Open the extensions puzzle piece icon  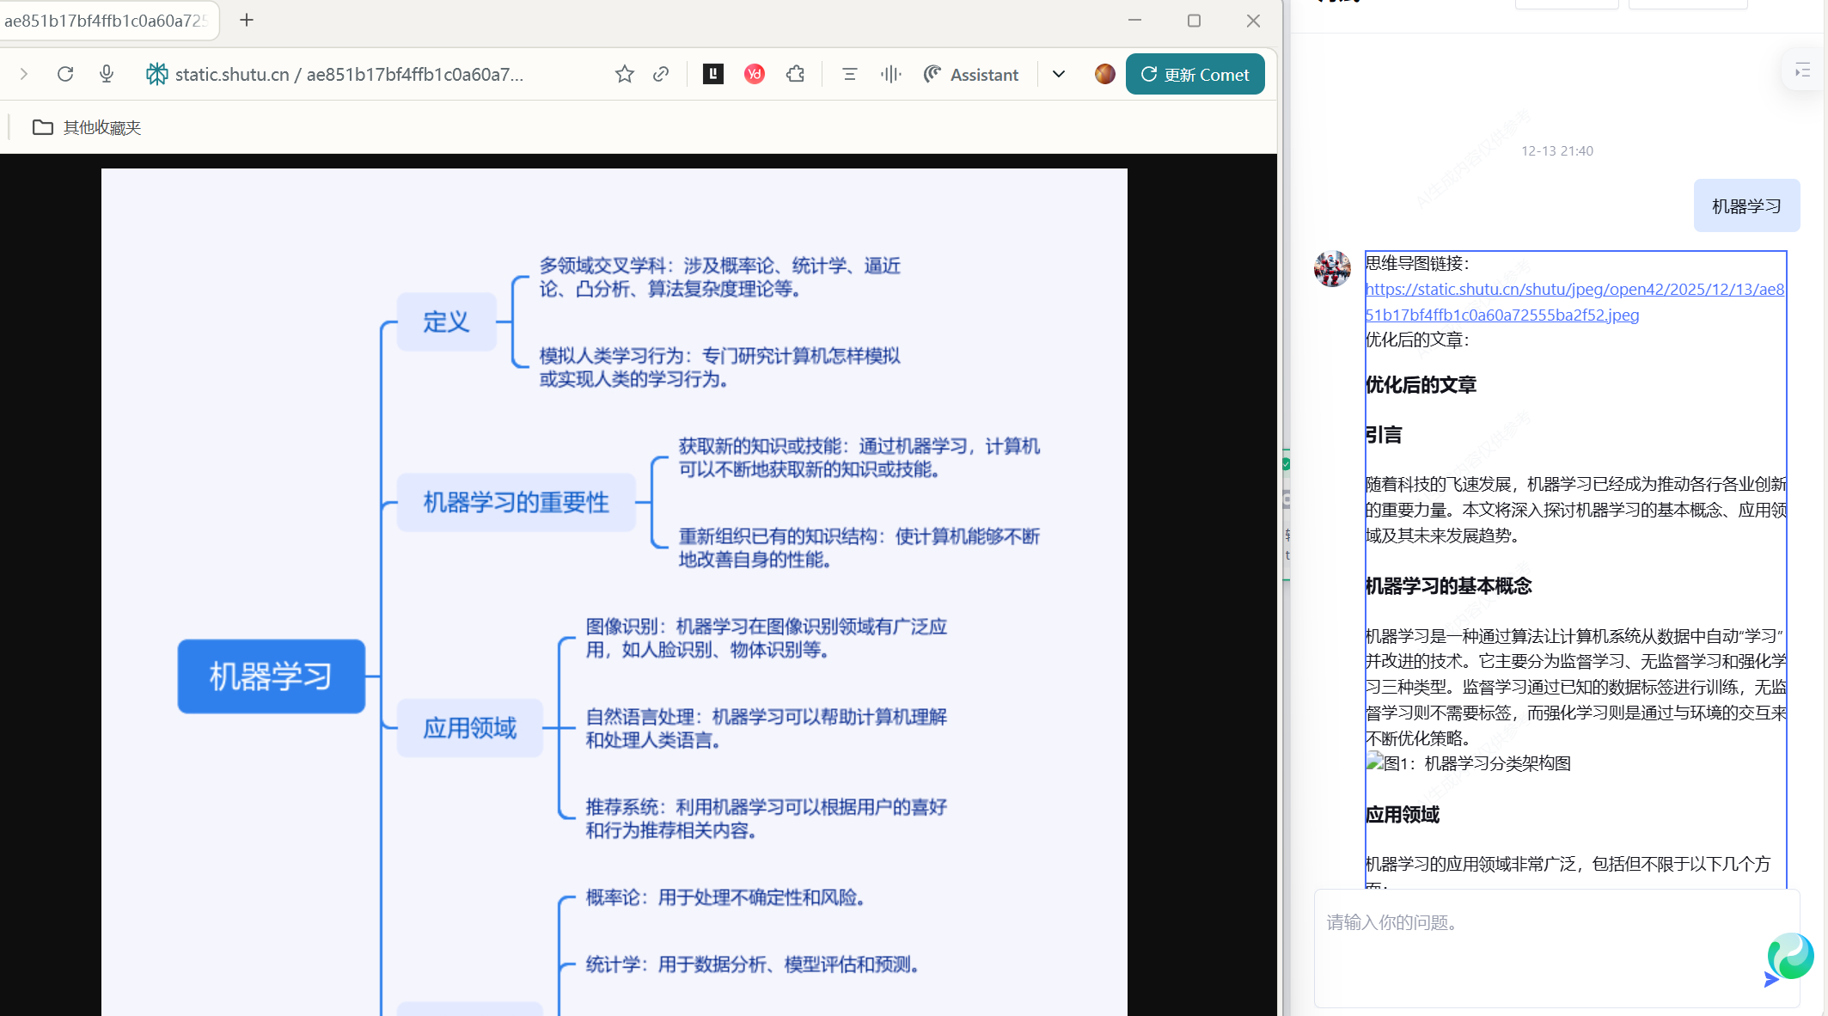(x=796, y=74)
